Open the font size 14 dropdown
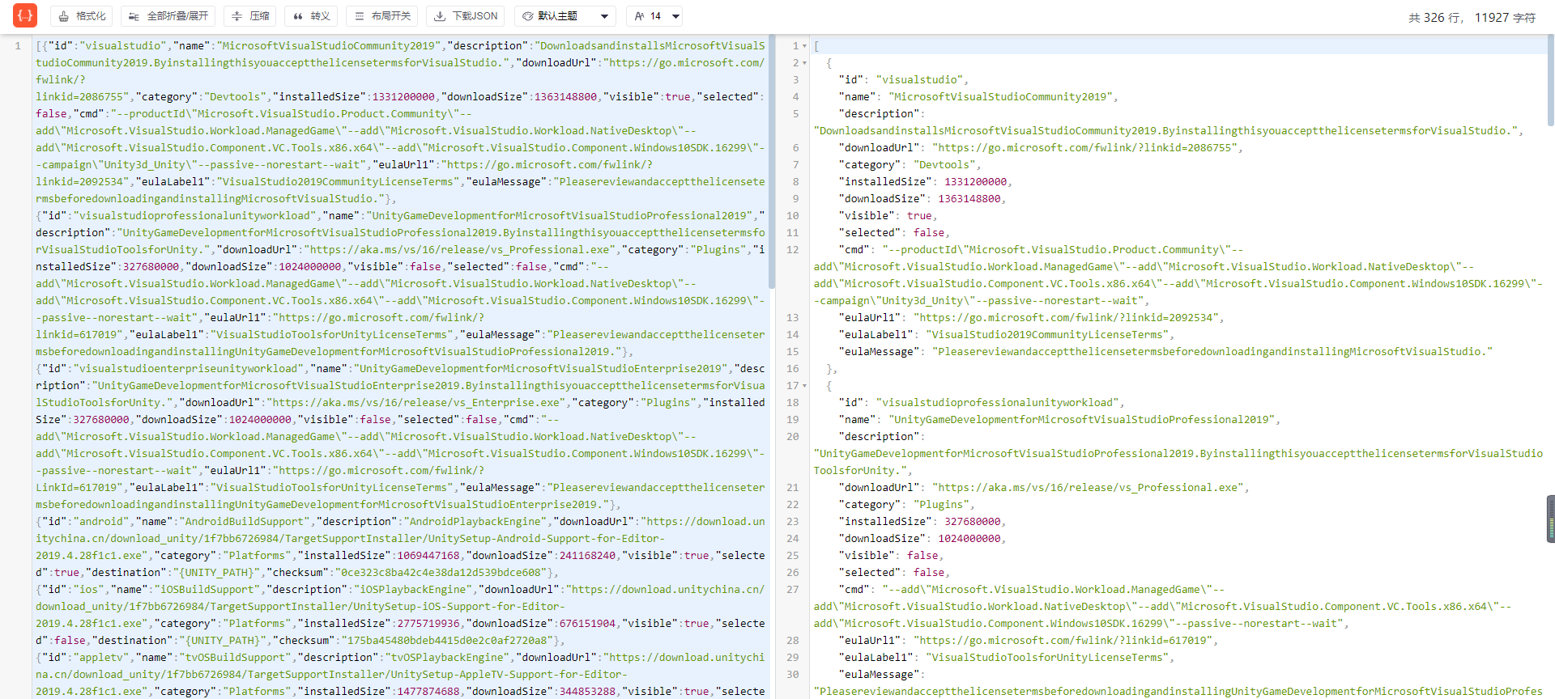Screen dimensions: 1555x699 [x=654, y=16]
